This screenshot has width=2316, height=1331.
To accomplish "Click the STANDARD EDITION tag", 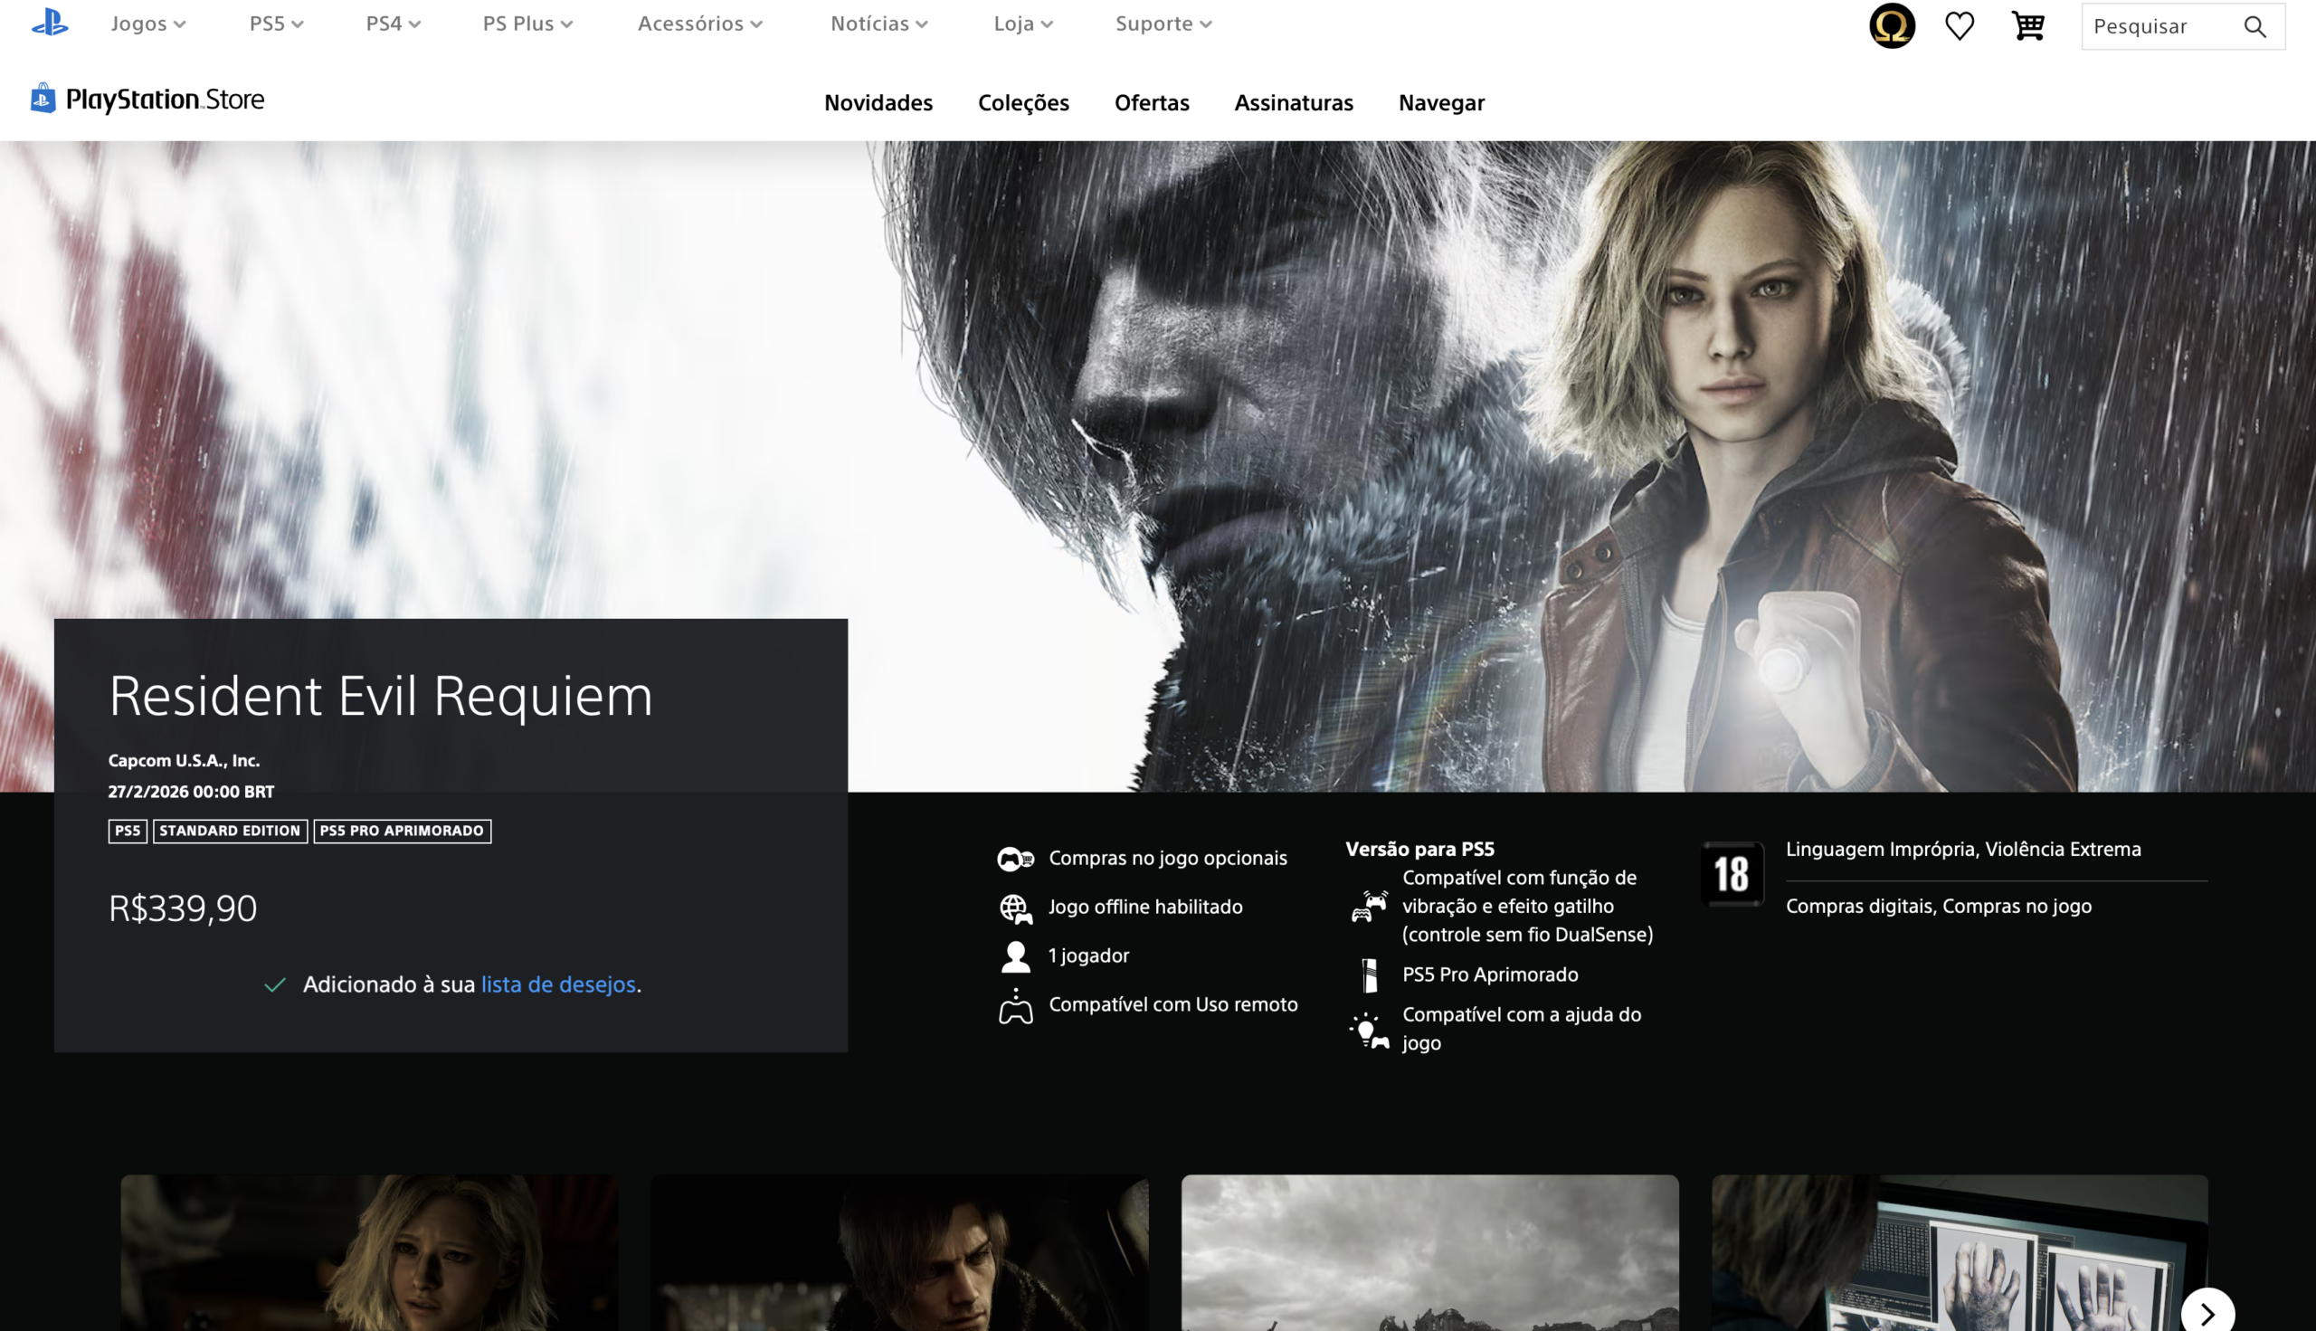I will [x=231, y=831].
